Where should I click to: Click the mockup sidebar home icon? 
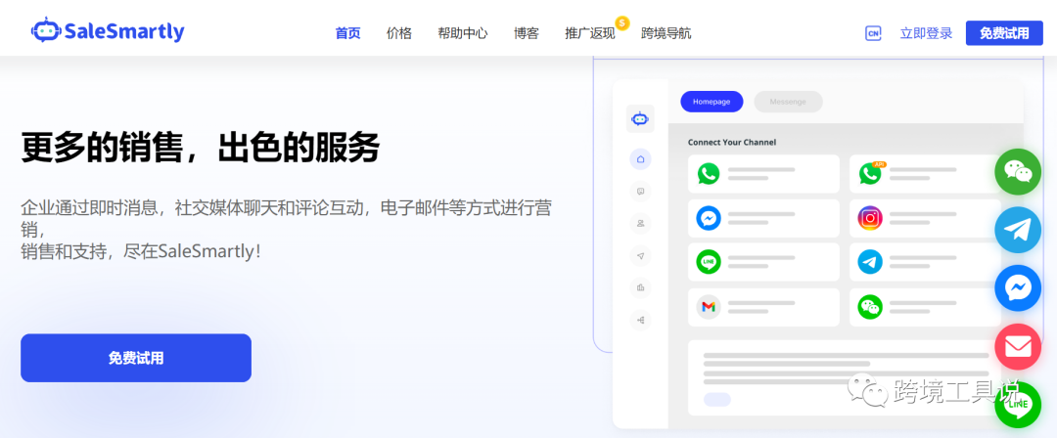640,159
